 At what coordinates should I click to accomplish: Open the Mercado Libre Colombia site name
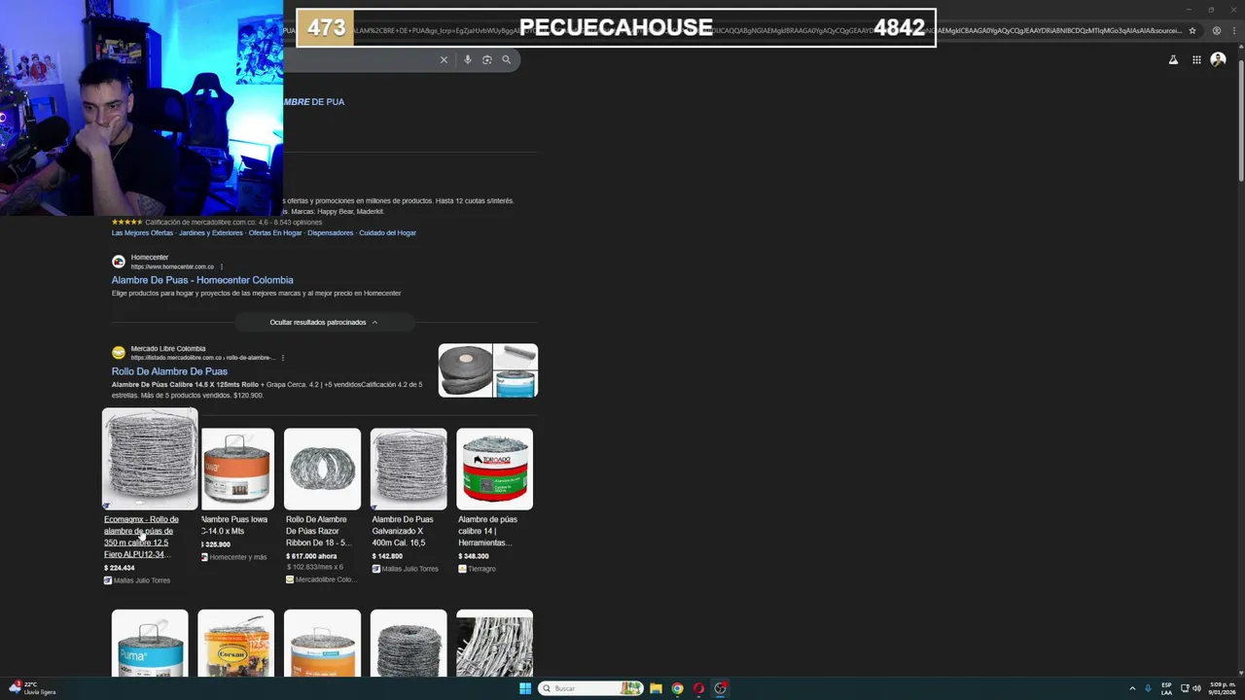pyautogui.click(x=168, y=348)
